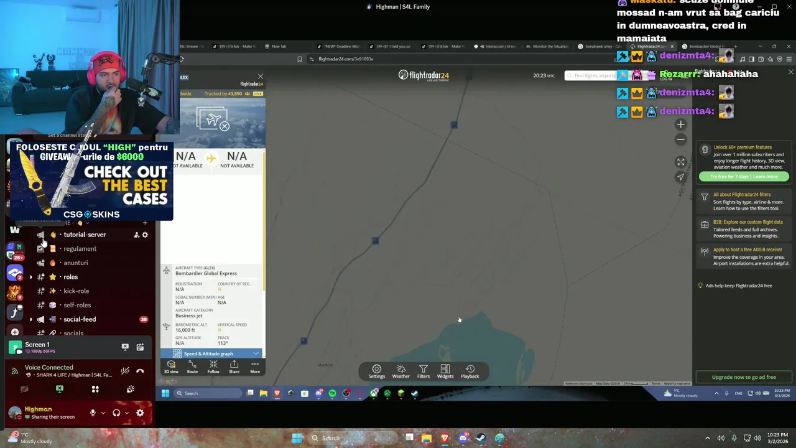Image resolution: width=796 pixels, height=448 pixels.
Task: Expand the roles channel threads
Action: point(30,277)
